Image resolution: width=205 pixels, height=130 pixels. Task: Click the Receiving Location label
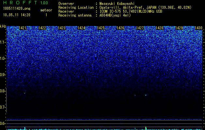point(76,7)
